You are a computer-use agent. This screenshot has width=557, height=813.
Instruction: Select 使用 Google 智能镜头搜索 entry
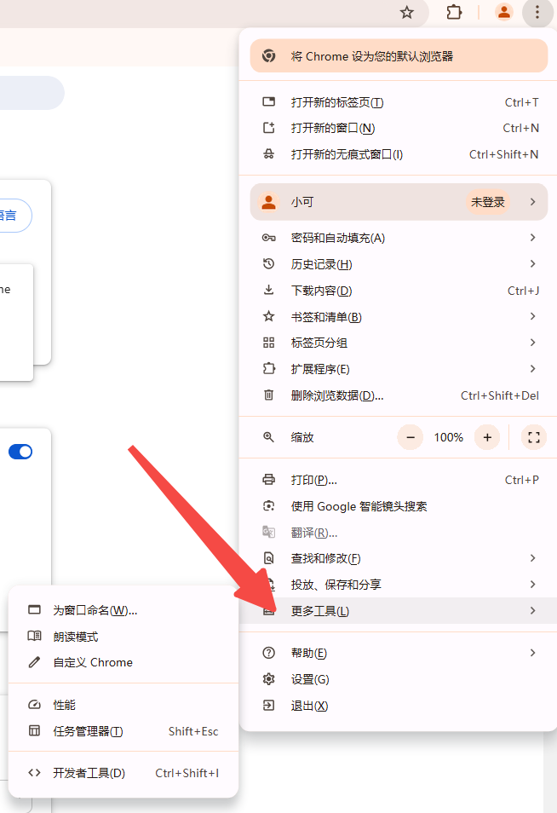point(398,506)
